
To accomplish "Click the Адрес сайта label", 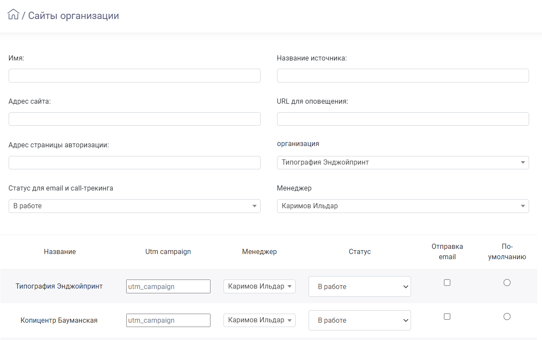I will [x=30, y=102].
